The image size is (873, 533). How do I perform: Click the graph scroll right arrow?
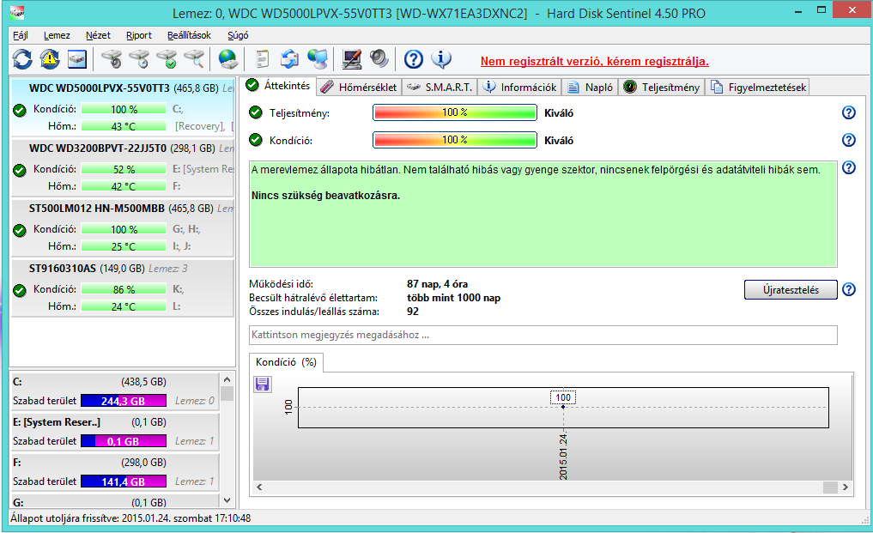[x=846, y=488]
